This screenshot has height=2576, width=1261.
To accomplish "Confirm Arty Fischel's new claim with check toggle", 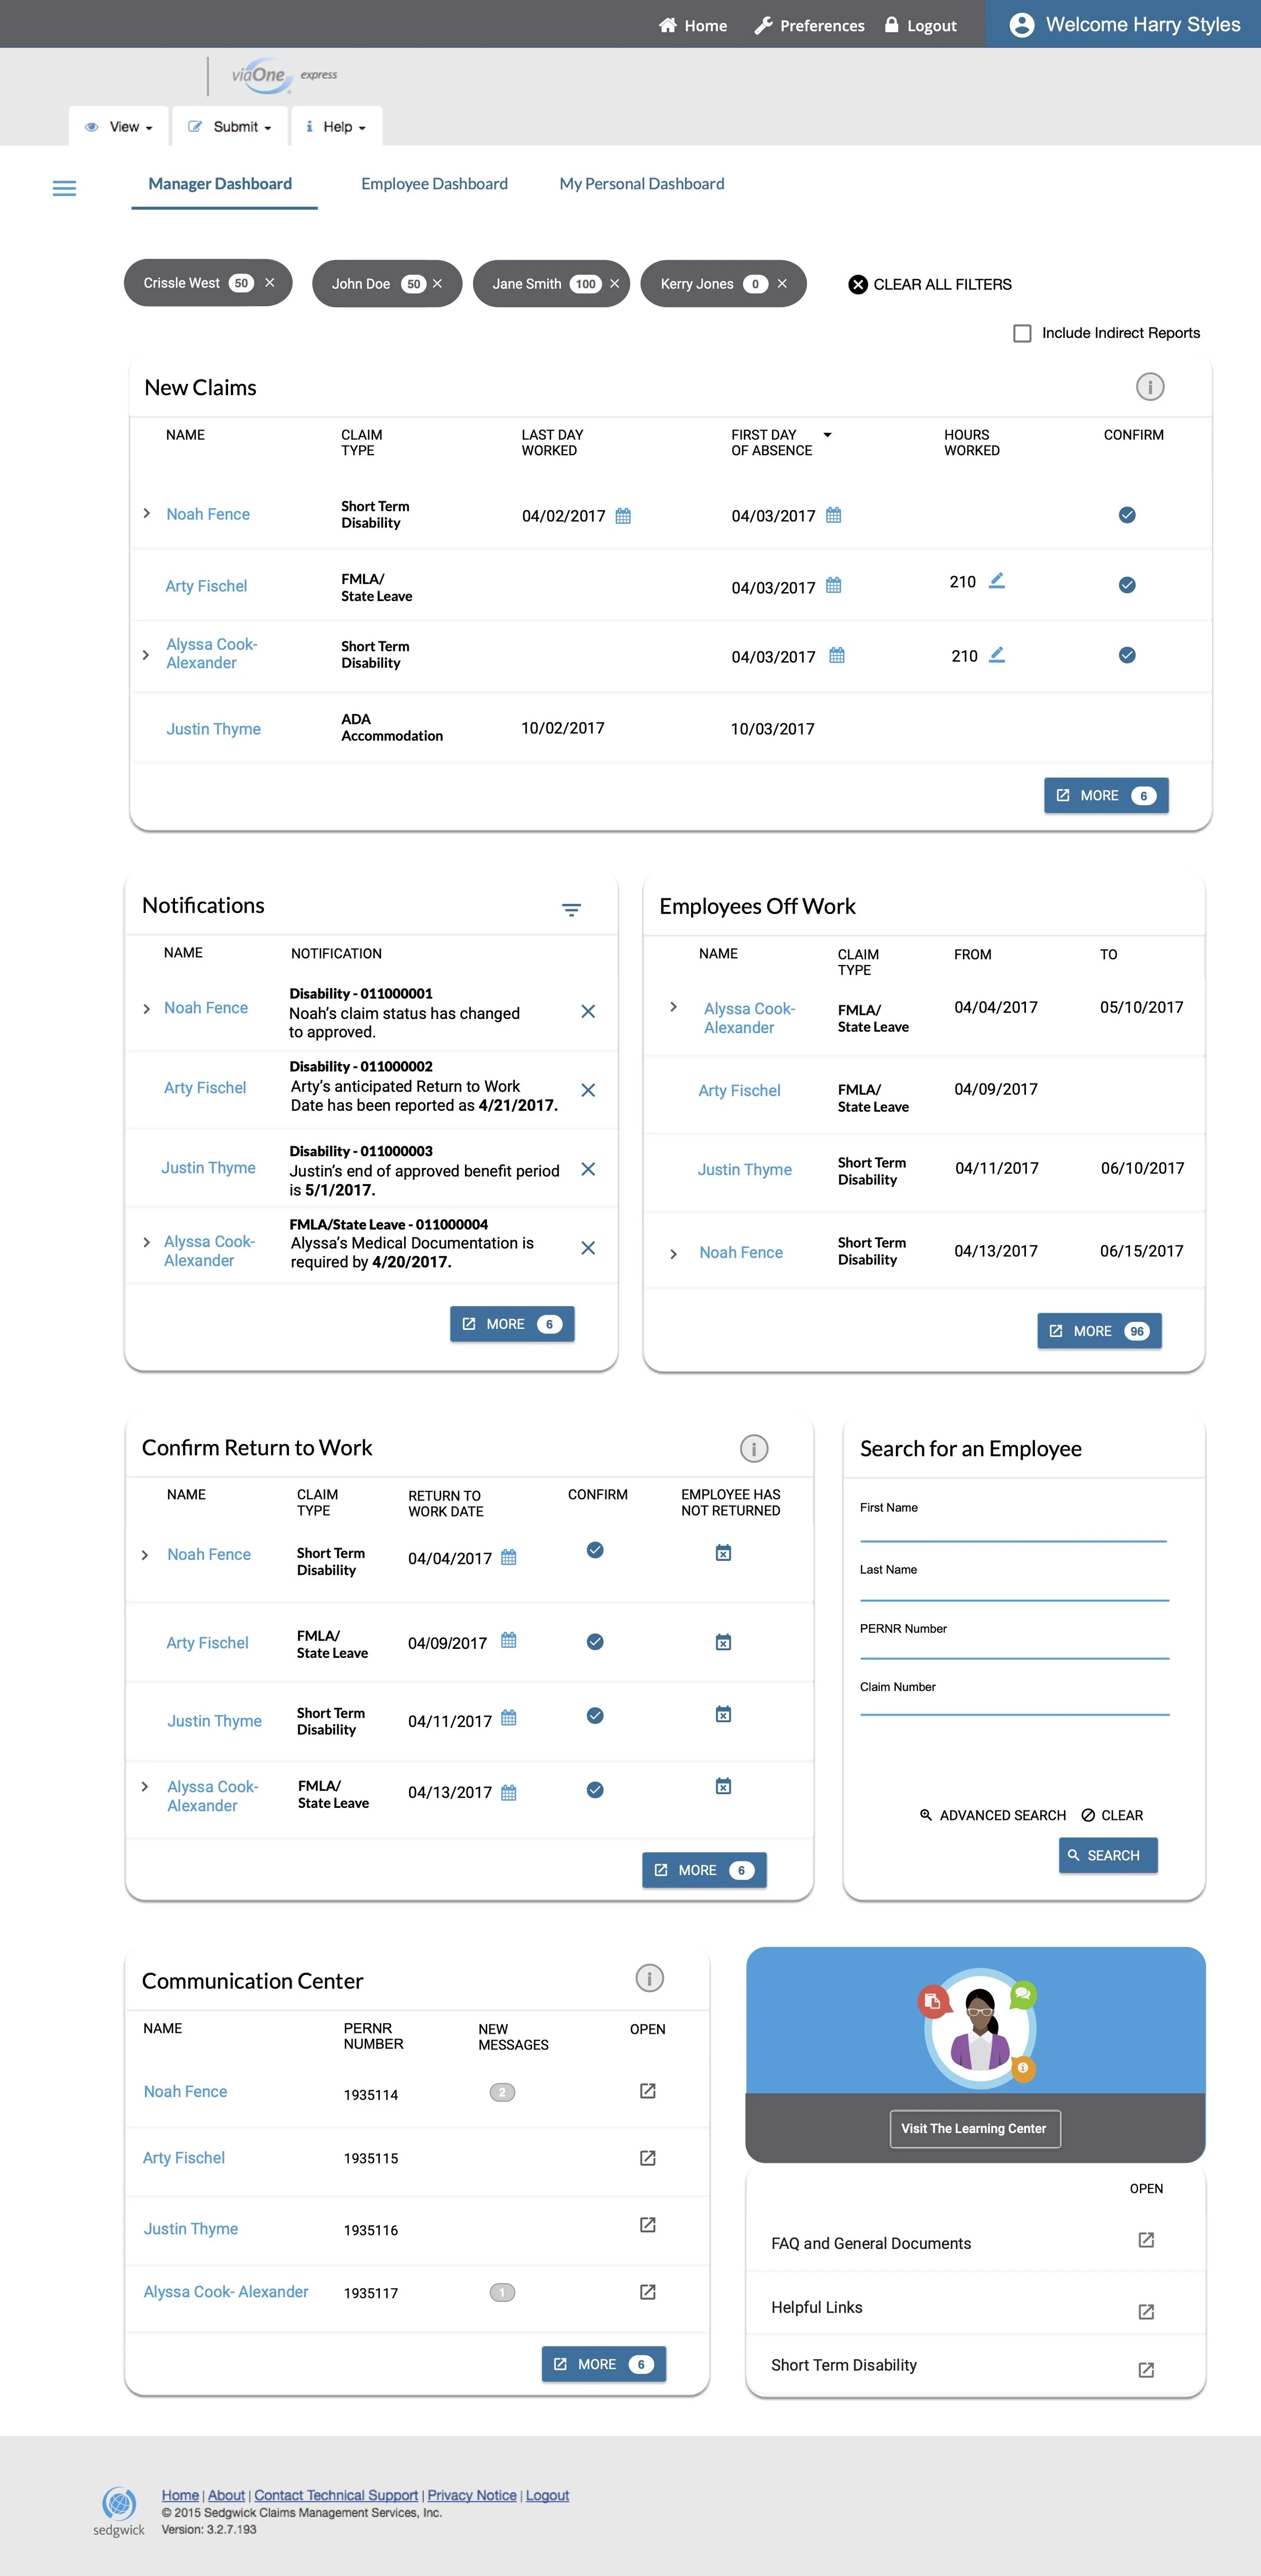I will pyautogui.click(x=1127, y=585).
